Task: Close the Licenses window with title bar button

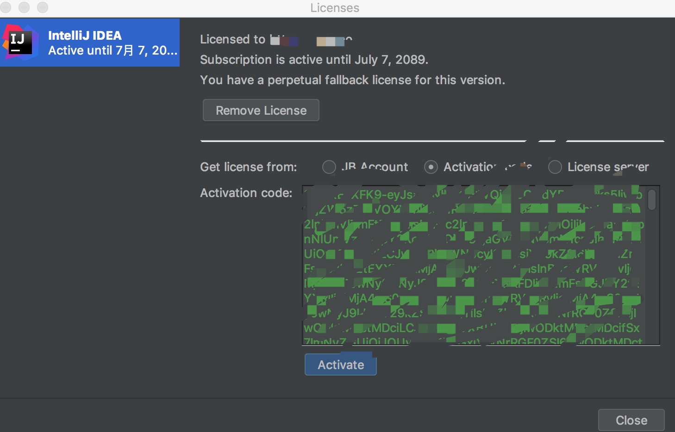Action: [x=6, y=7]
